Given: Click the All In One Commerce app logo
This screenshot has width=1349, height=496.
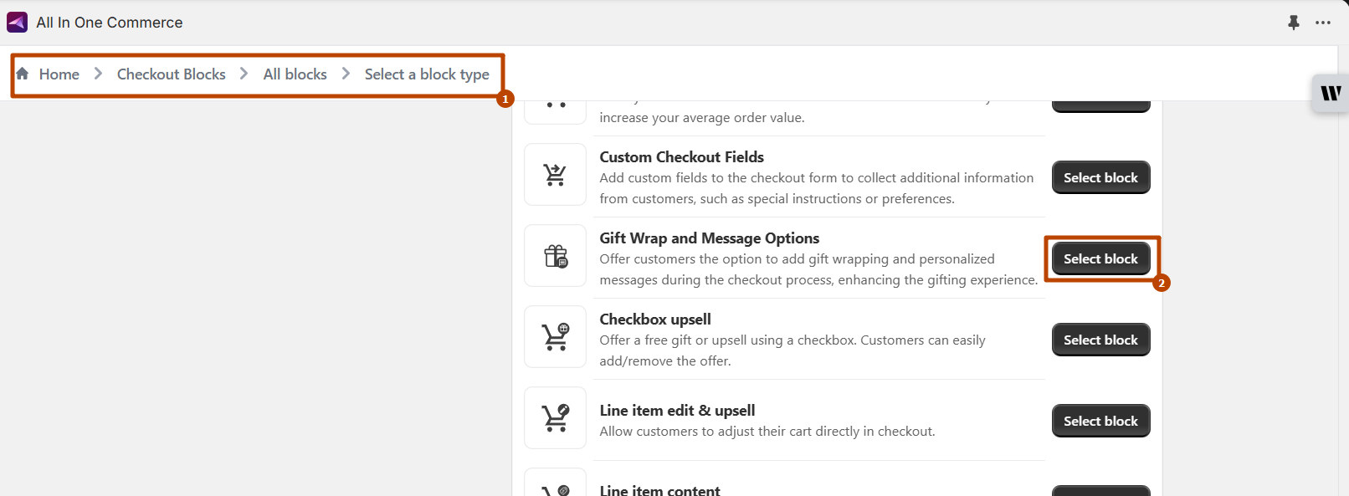Looking at the screenshot, I should click(x=17, y=23).
